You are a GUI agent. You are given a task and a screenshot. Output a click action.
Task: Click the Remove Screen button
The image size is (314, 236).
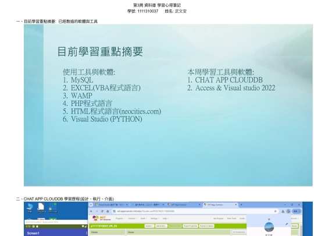click(x=175, y=226)
